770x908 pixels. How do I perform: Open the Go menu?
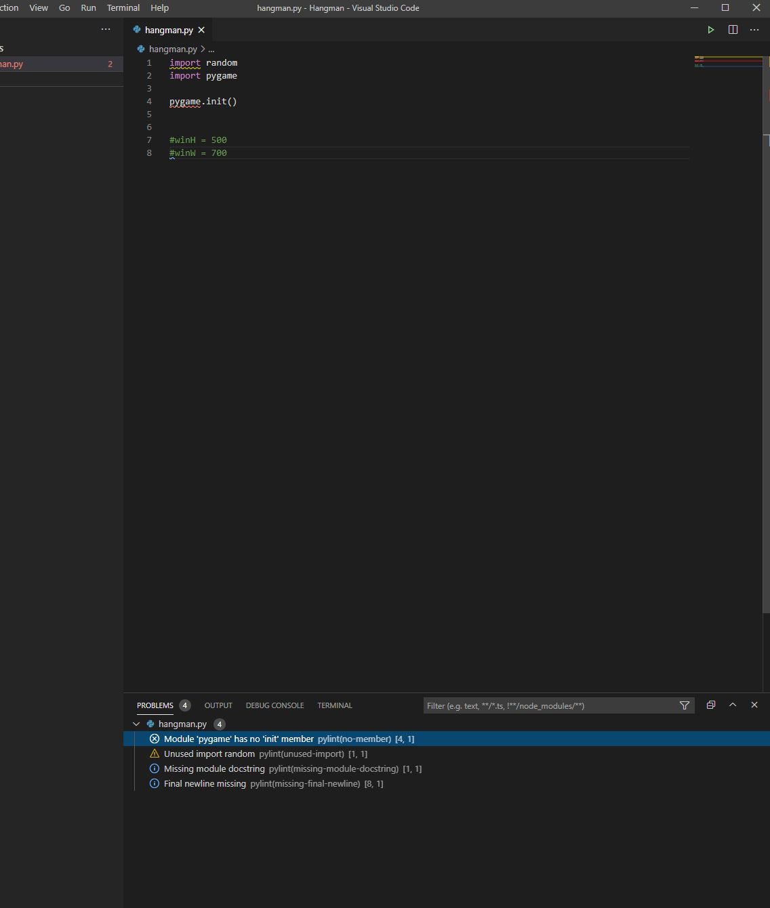coord(64,8)
